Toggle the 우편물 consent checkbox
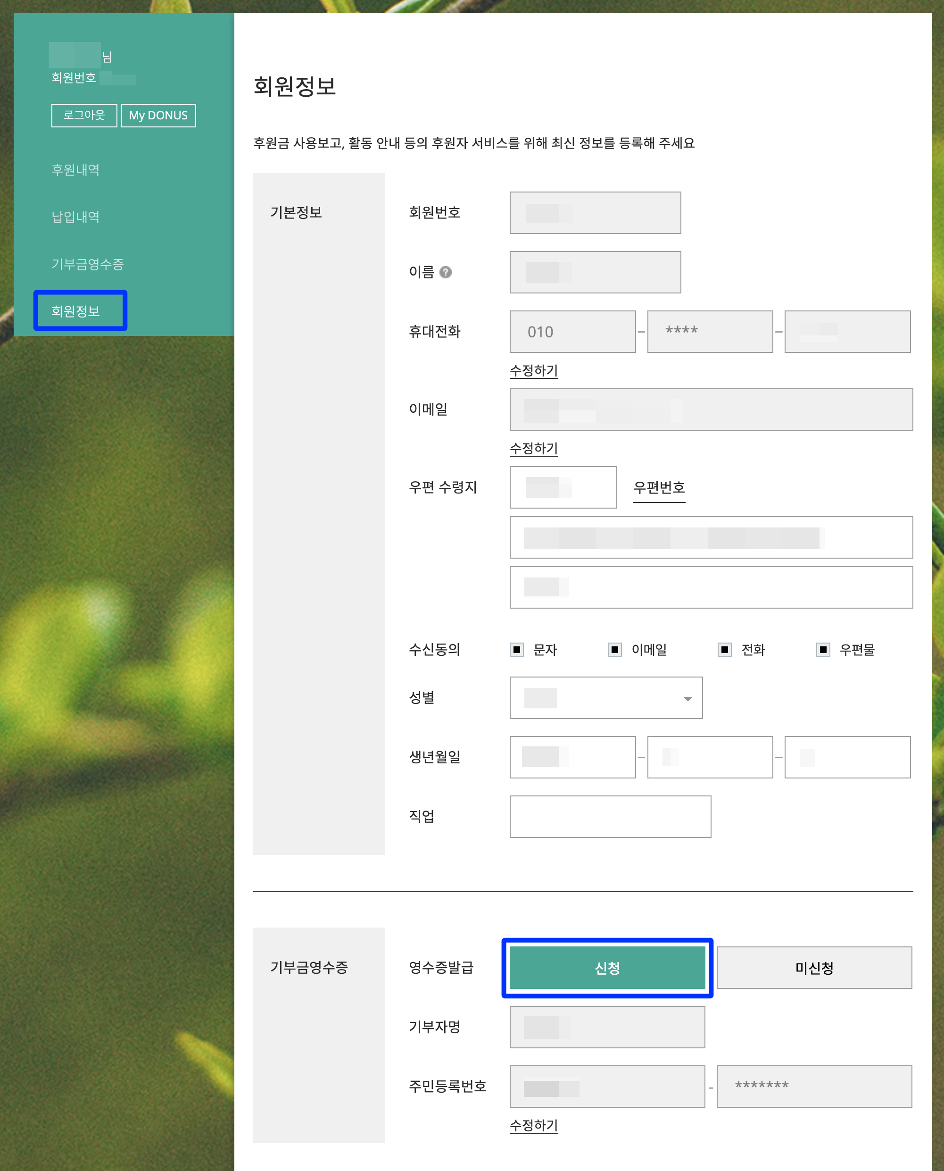 pyautogui.click(x=823, y=650)
